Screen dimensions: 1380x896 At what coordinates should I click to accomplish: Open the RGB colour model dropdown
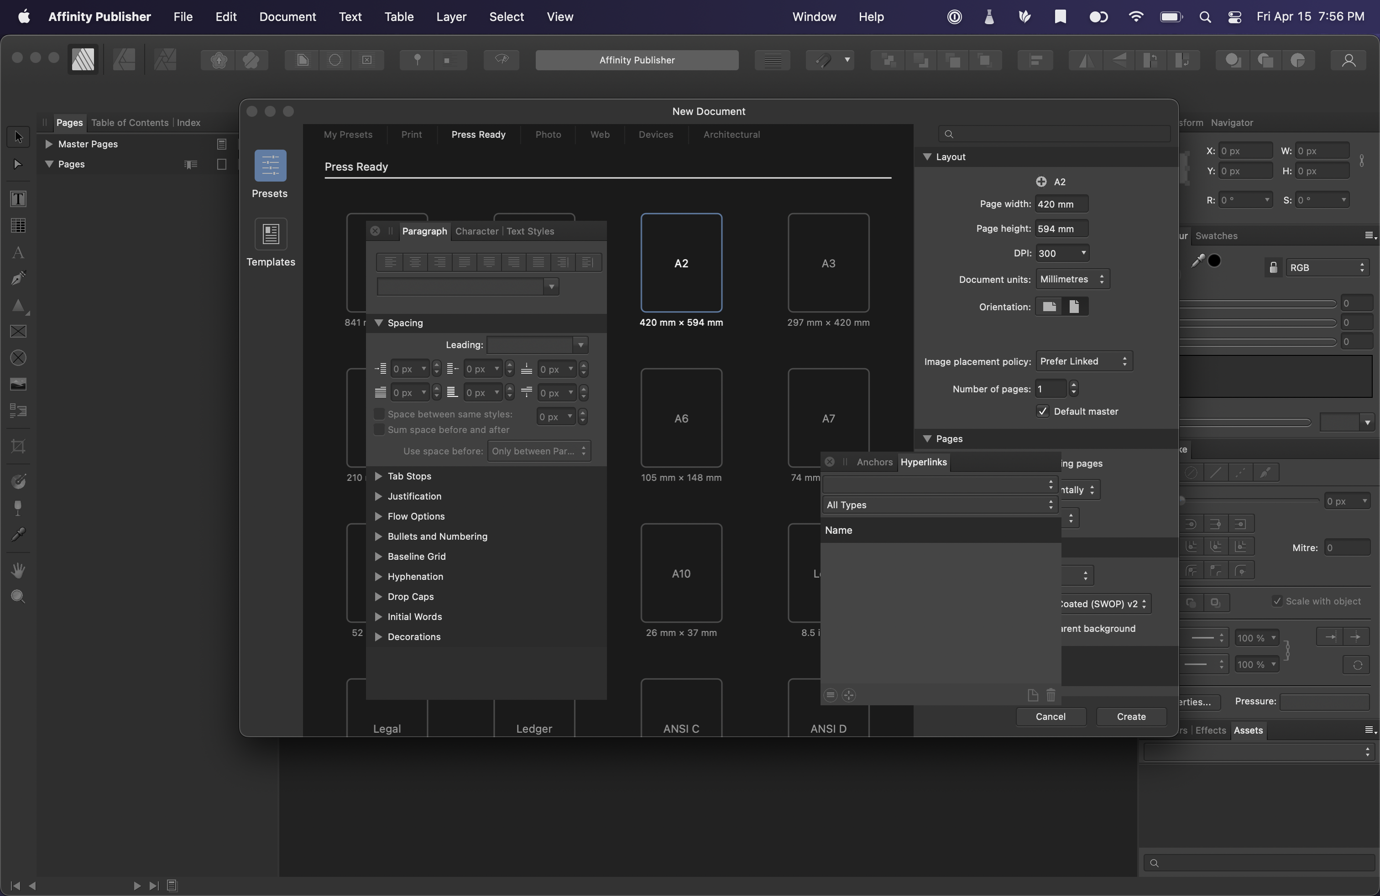tap(1328, 268)
